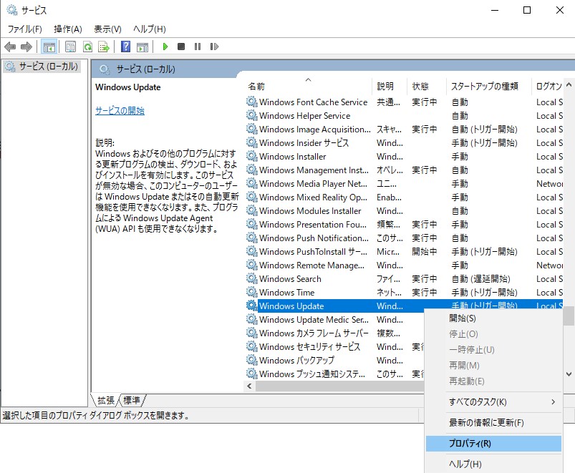Click the Back arrow in toolbar

(x=10, y=47)
